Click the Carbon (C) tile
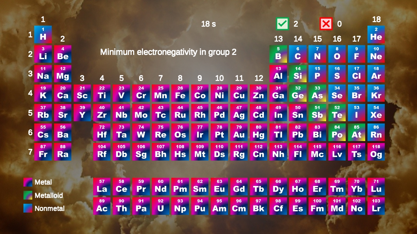Screen dimensions: 417x234 click(298, 54)
